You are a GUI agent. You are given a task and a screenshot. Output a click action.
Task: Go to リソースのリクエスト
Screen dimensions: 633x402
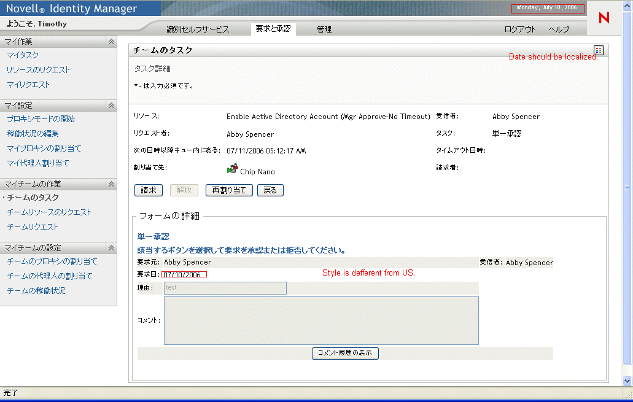point(38,70)
